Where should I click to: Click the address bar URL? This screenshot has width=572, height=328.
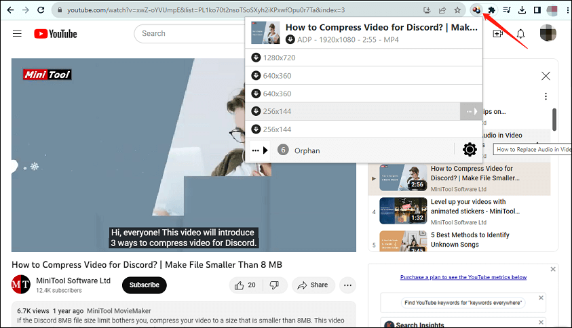click(x=206, y=10)
